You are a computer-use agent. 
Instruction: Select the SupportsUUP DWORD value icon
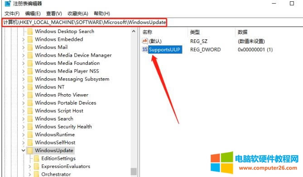tap(145, 49)
